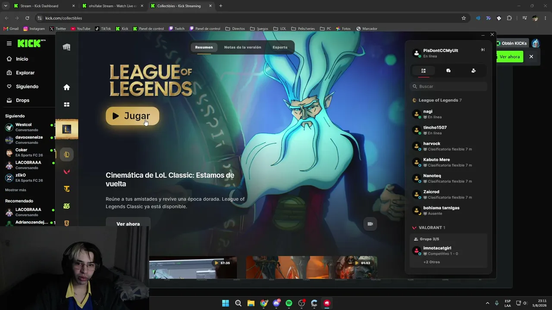The image size is (552, 310).
Task: Switch to Notas de la versión tab
Action: click(x=243, y=47)
